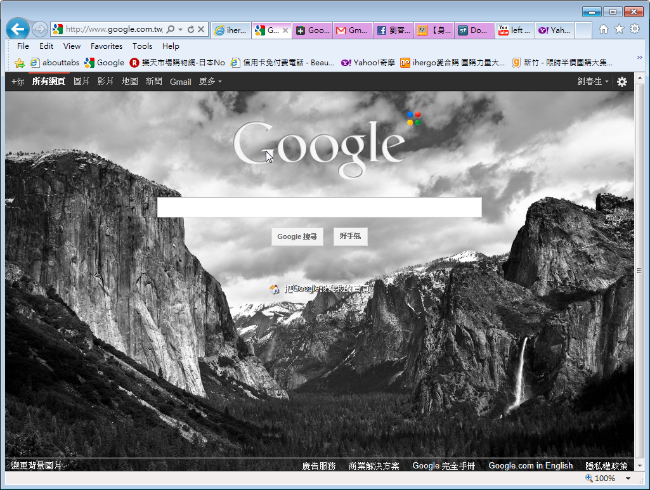
Task: Open Favorites with the star icon
Action: coord(619,29)
